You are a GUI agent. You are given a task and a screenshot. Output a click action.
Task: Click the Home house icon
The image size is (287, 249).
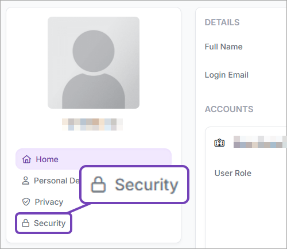26,159
